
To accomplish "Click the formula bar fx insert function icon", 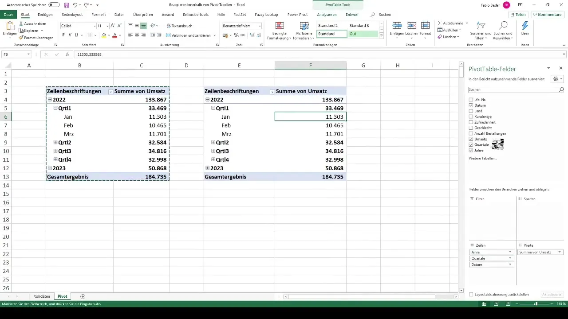I will pos(67,54).
